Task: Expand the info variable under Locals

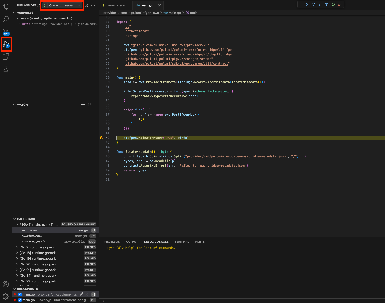Action: [18, 24]
